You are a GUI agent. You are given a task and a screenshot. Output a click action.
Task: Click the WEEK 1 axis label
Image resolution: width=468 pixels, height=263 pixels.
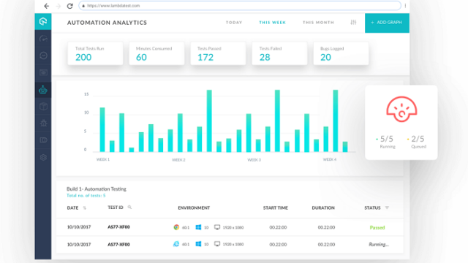coord(103,159)
